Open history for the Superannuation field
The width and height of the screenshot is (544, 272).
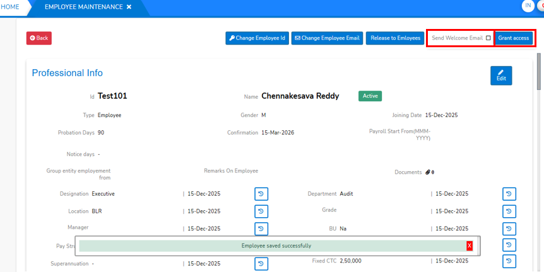pyautogui.click(x=261, y=264)
